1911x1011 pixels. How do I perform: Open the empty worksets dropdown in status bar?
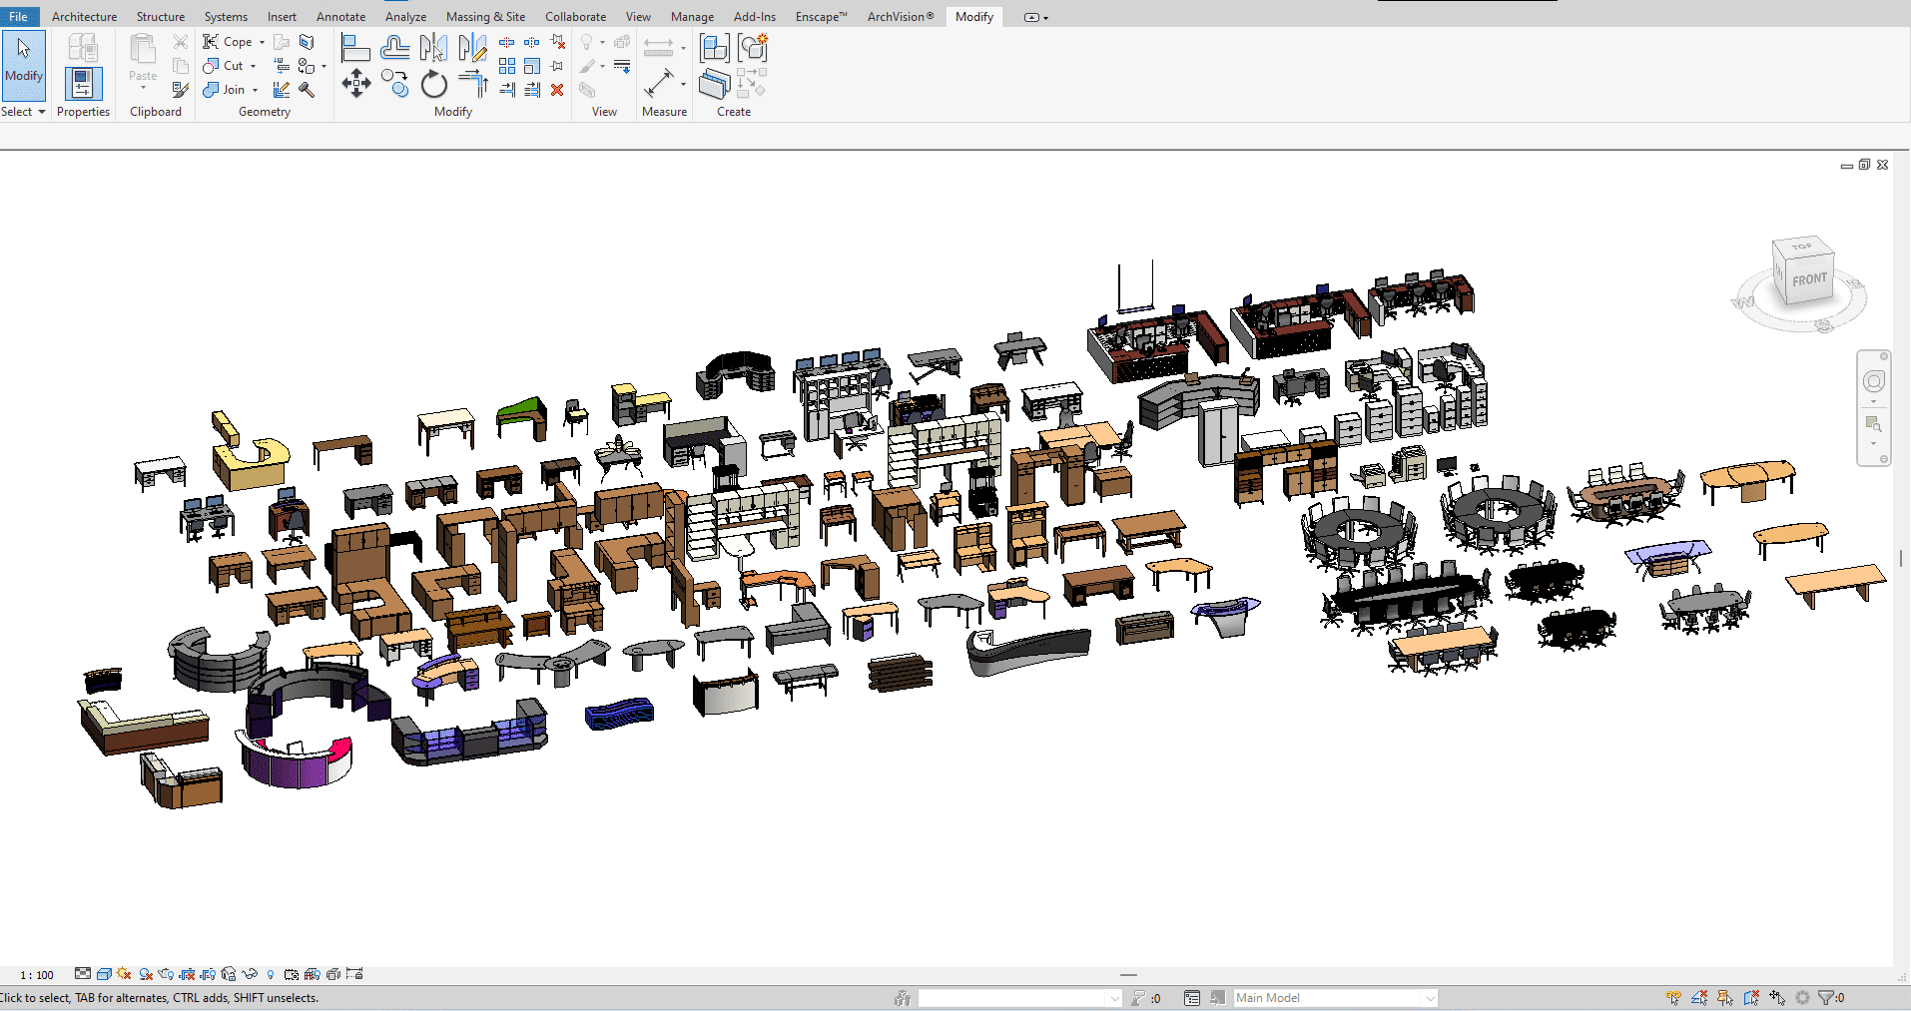(1020, 998)
